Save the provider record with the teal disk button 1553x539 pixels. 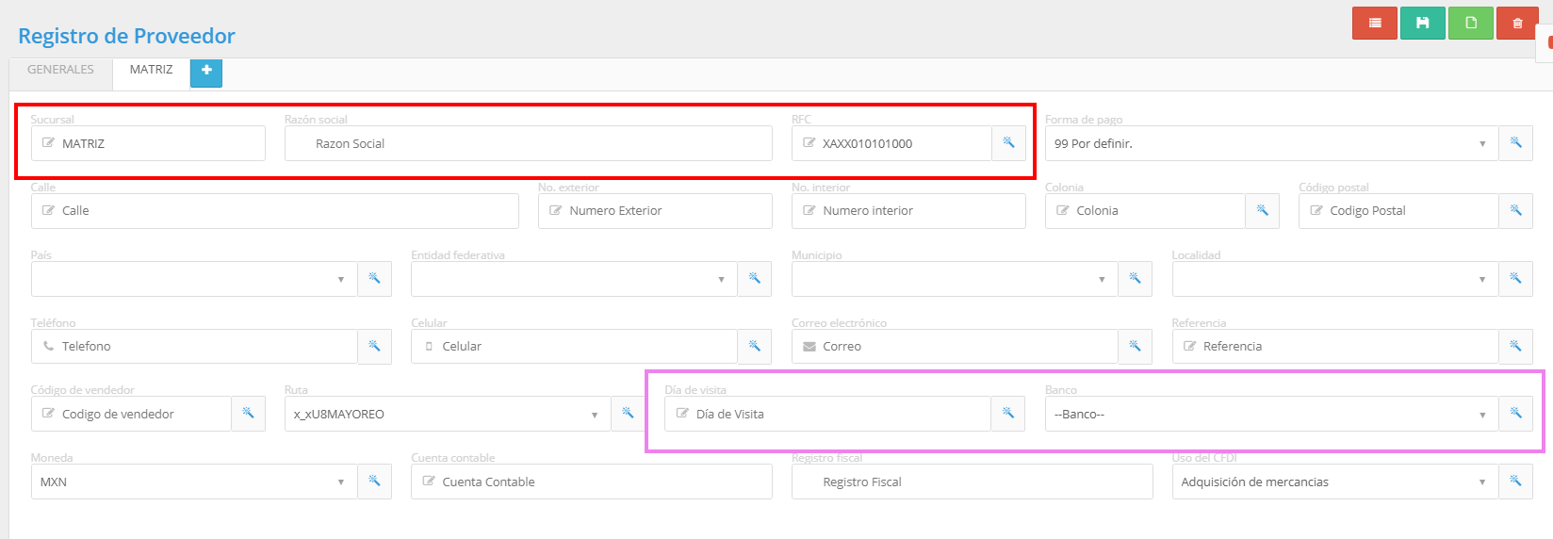pyautogui.click(x=1423, y=23)
